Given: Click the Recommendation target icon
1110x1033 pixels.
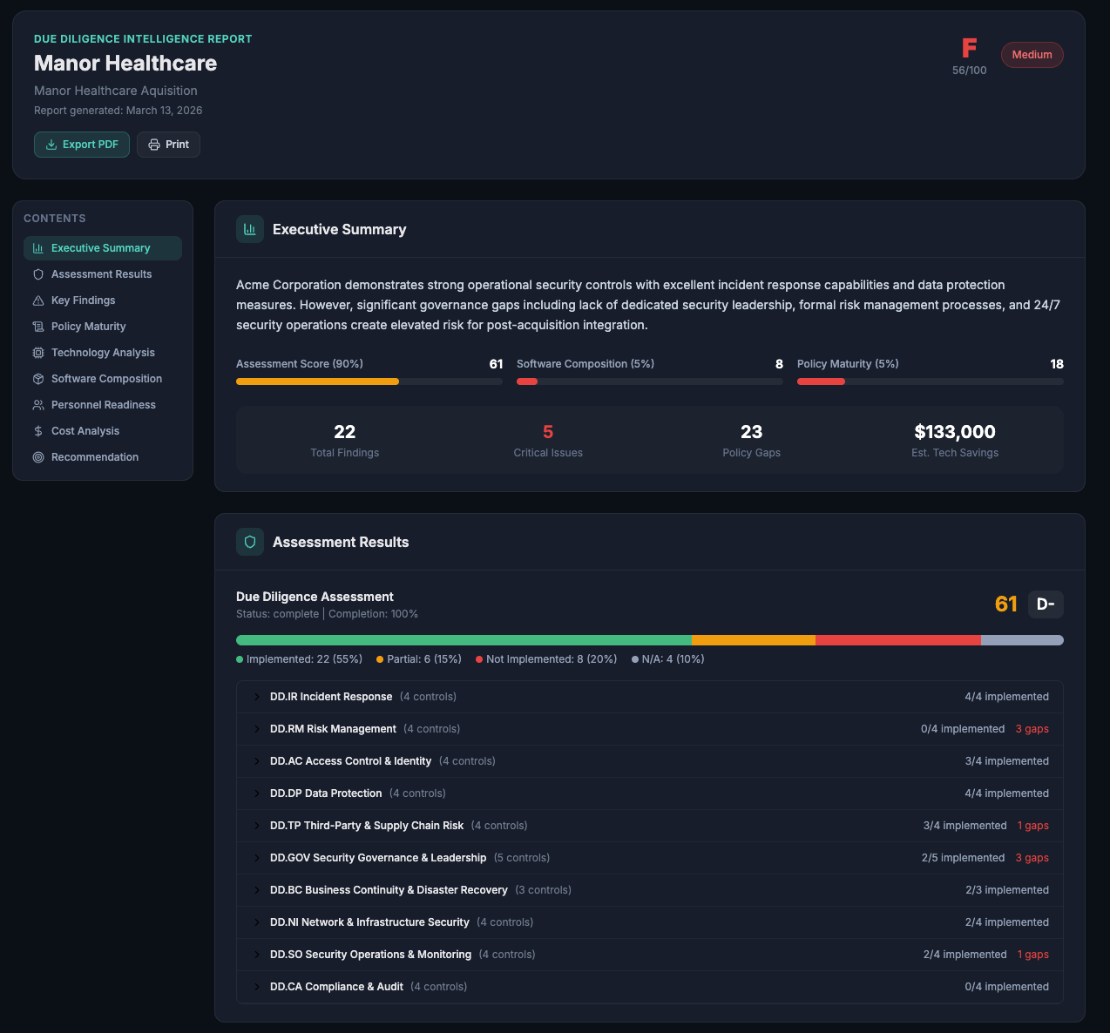Looking at the screenshot, I should (x=38, y=456).
